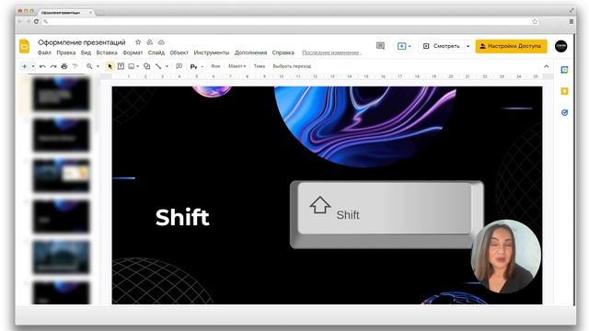The image size is (589, 331).
Task: Redo the last action
Action: point(53,66)
